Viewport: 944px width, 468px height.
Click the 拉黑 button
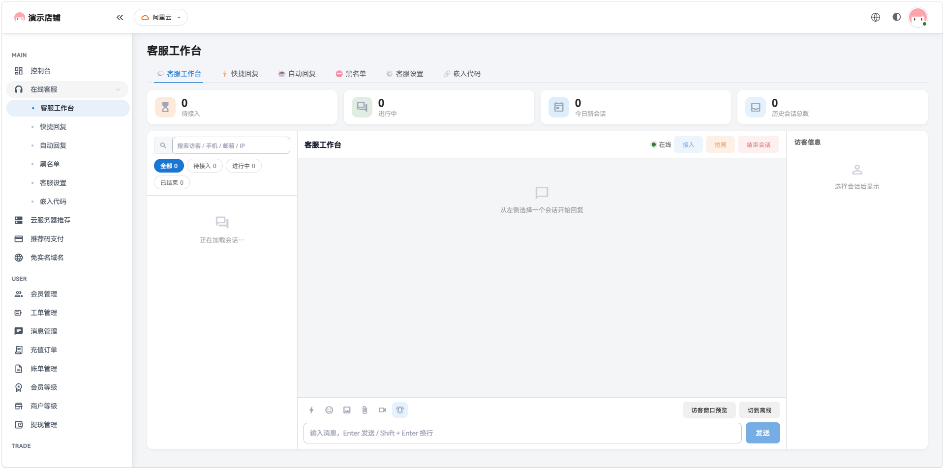720,145
